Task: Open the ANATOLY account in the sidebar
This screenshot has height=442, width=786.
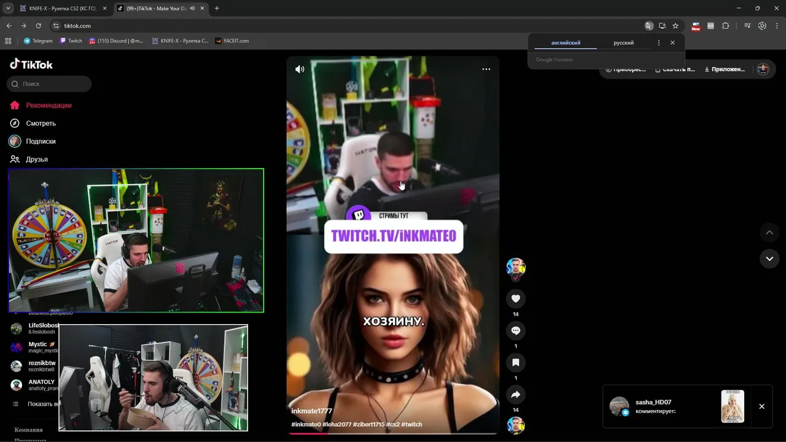Action: click(34, 385)
